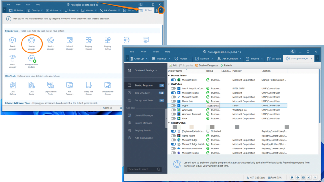Click Add to create startup entry
Image resolution: width=324 pixels, height=182 pixels.
173,65
